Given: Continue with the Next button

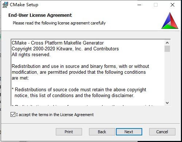Looking at the screenshot, I should click(x=129, y=132).
